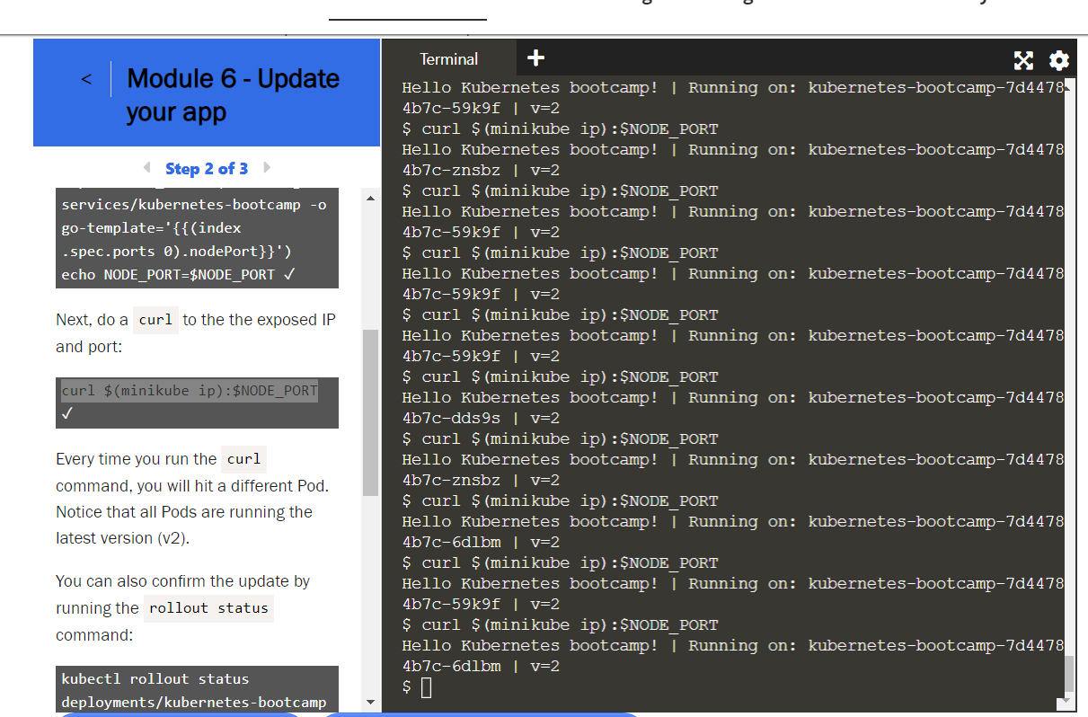Click the instructions panel scroll up arrow

370,197
